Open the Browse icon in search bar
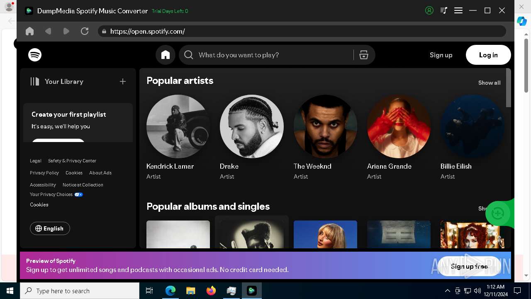The width and height of the screenshot is (531, 299). (x=364, y=55)
